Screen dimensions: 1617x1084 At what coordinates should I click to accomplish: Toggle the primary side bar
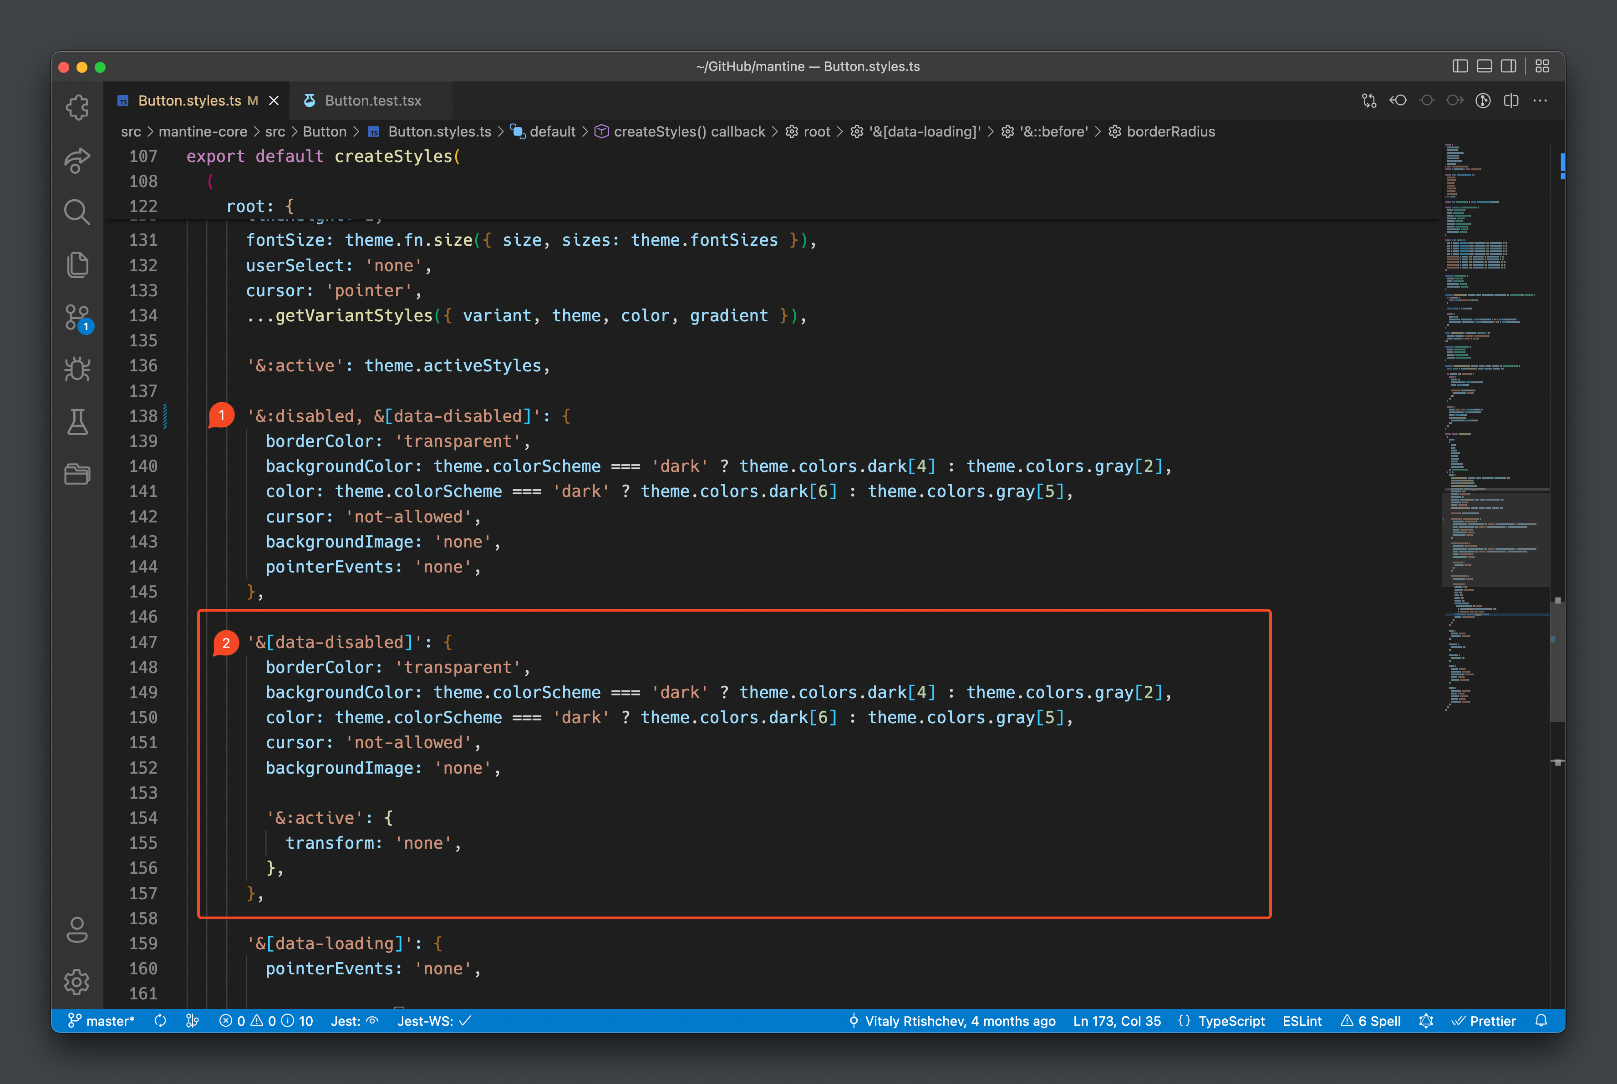click(1460, 66)
